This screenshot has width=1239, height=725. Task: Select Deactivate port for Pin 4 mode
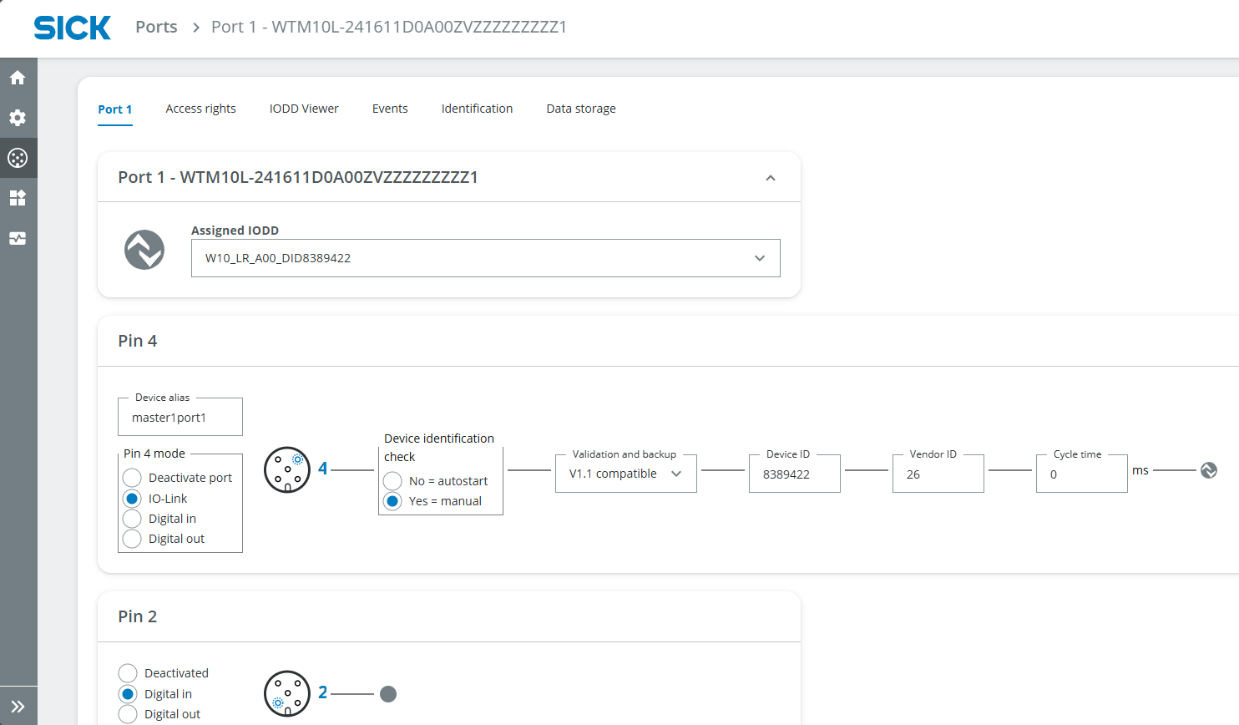132,478
